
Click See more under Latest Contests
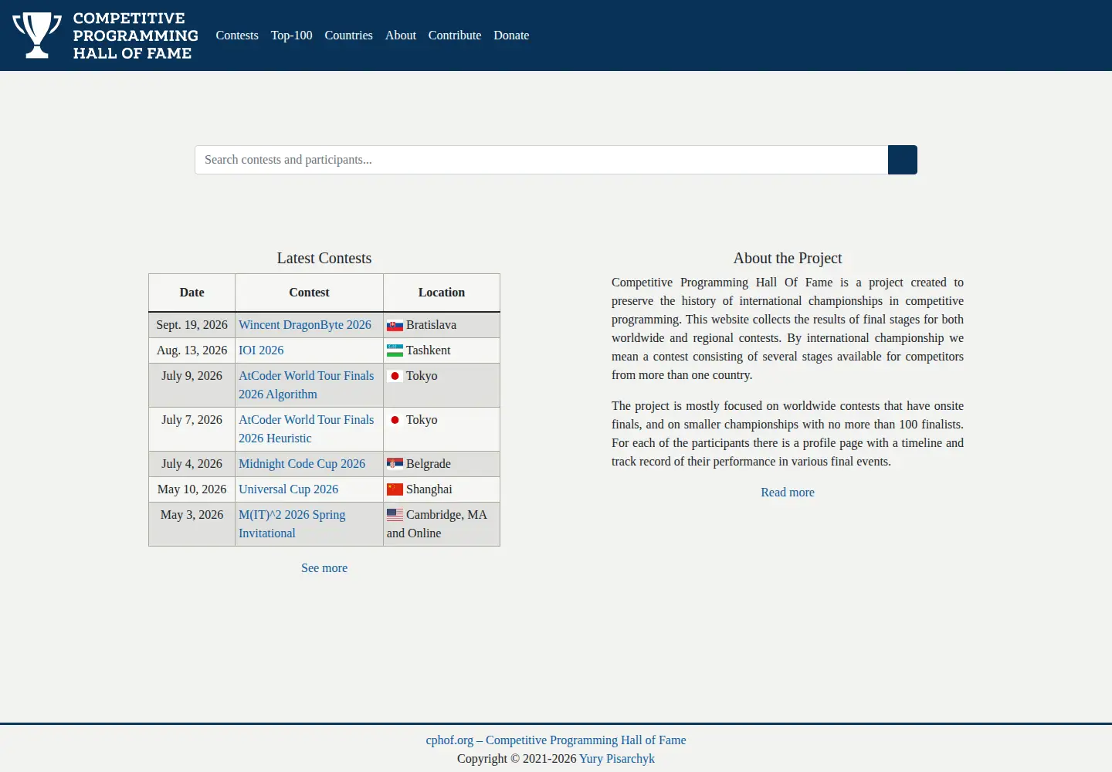coord(324,568)
